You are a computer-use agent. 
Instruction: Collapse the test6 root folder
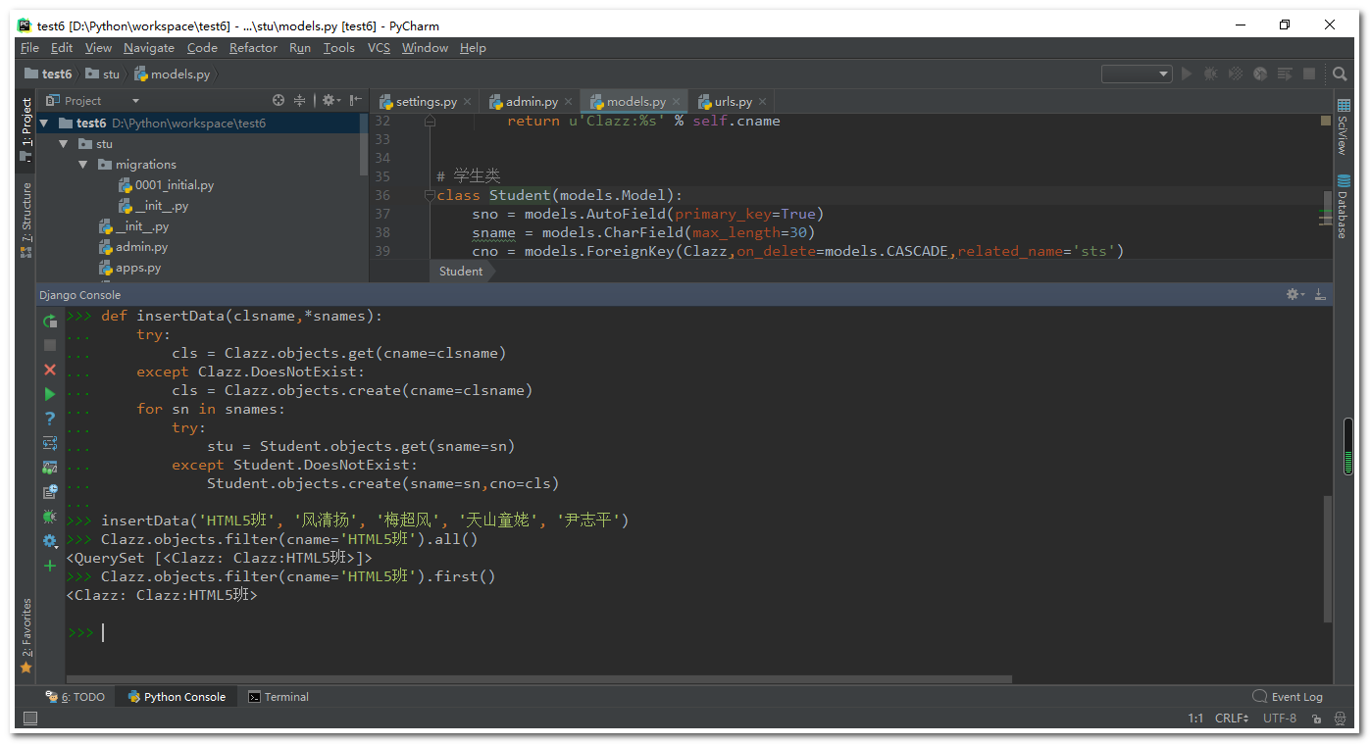click(44, 124)
